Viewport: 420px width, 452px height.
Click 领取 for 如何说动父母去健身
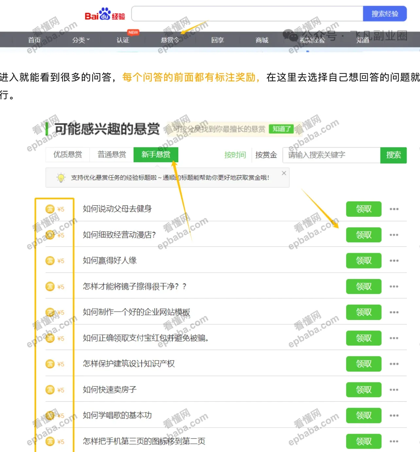point(363,209)
